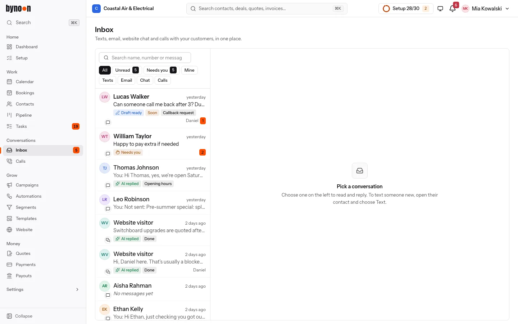Open Payouts page
Image resolution: width=518 pixels, height=324 pixels.
[x=43, y=276]
